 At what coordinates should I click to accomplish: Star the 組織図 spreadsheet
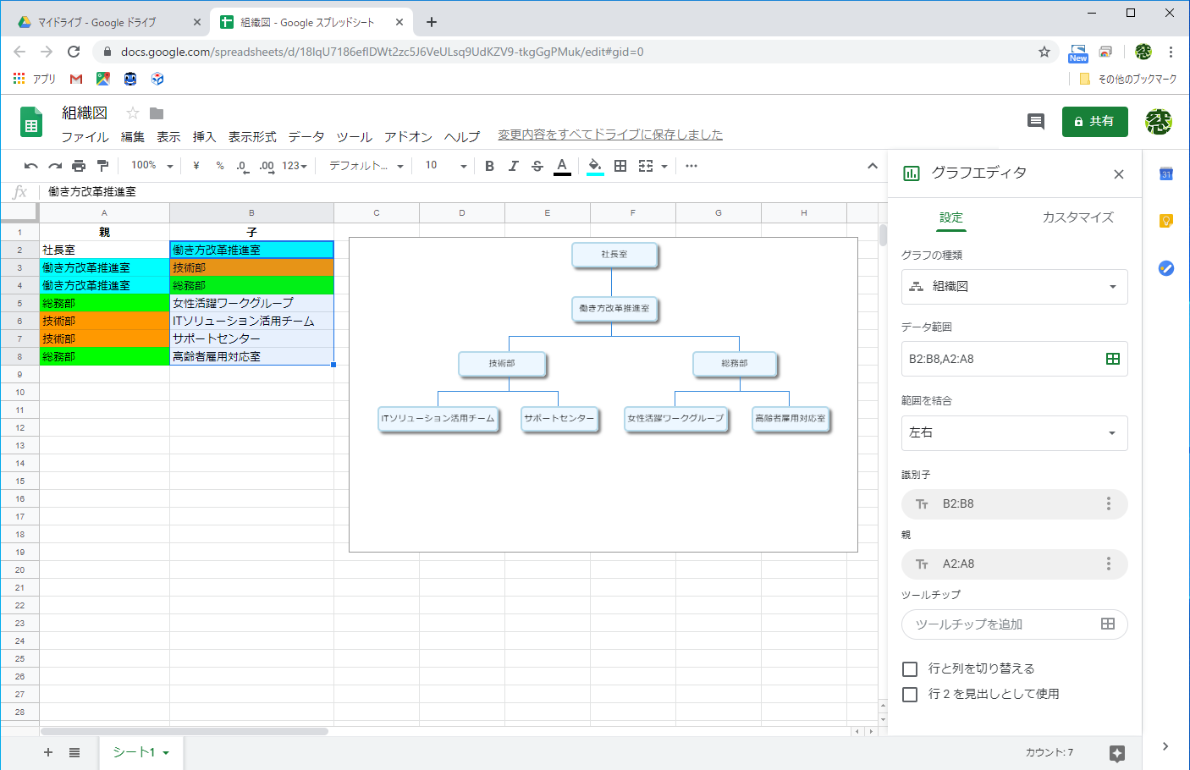pyautogui.click(x=131, y=111)
